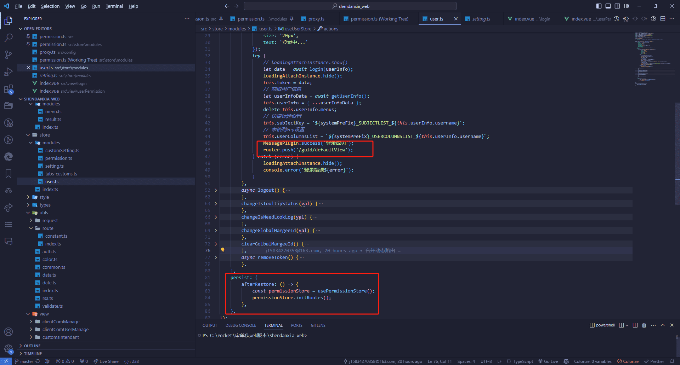This screenshot has height=365, width=680.
Task: Click the master branch indicator
Action: 24,361
